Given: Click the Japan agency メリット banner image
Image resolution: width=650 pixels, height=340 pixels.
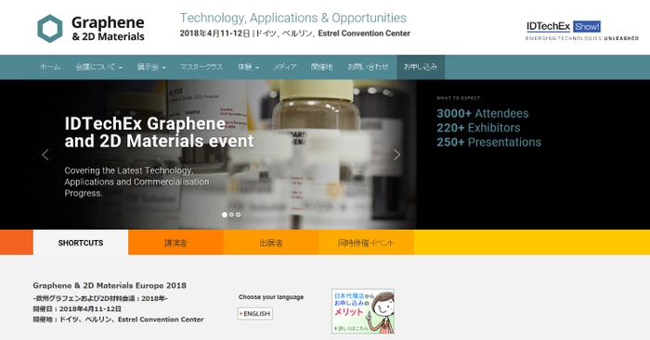Looking at the screenshot, I should 363,311.
